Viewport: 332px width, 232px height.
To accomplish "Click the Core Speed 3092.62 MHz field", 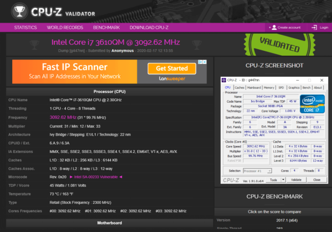I will click(x=256, y=146).
